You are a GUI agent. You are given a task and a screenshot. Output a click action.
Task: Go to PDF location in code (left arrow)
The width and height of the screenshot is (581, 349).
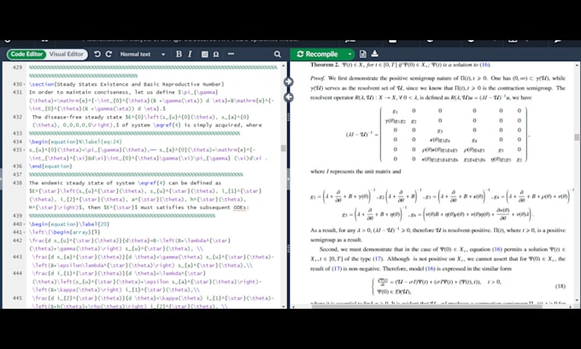pyautogui.click(x=288, y=97)
